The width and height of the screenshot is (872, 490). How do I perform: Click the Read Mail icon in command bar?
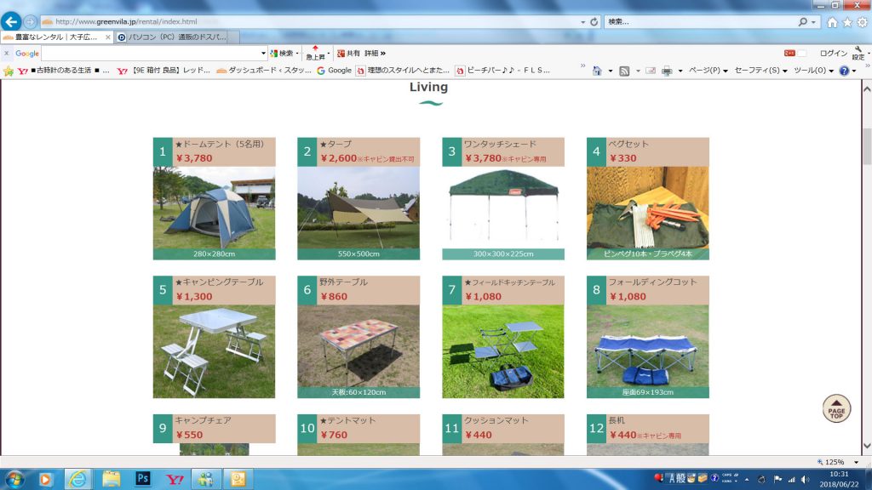click(x=650, y=71)
